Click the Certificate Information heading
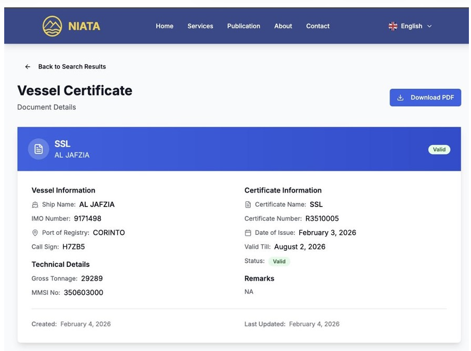This screenshot has width=471, height=351. click(x=283, y=190)
